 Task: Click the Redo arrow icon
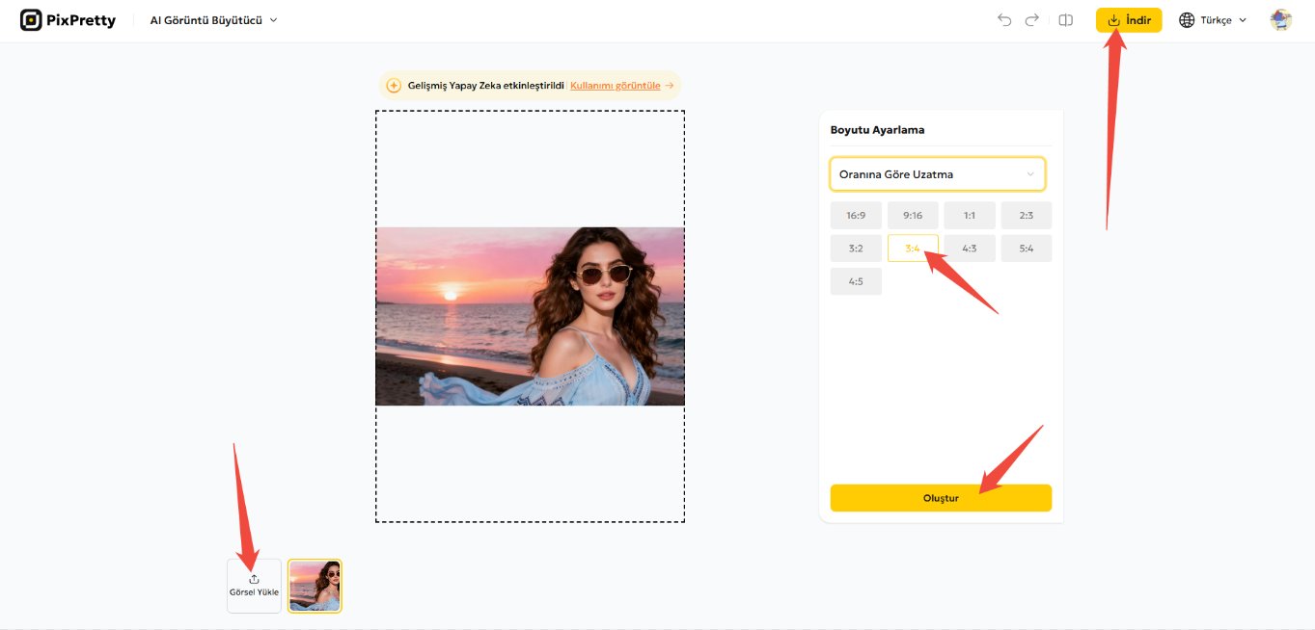coord(1031,19)
